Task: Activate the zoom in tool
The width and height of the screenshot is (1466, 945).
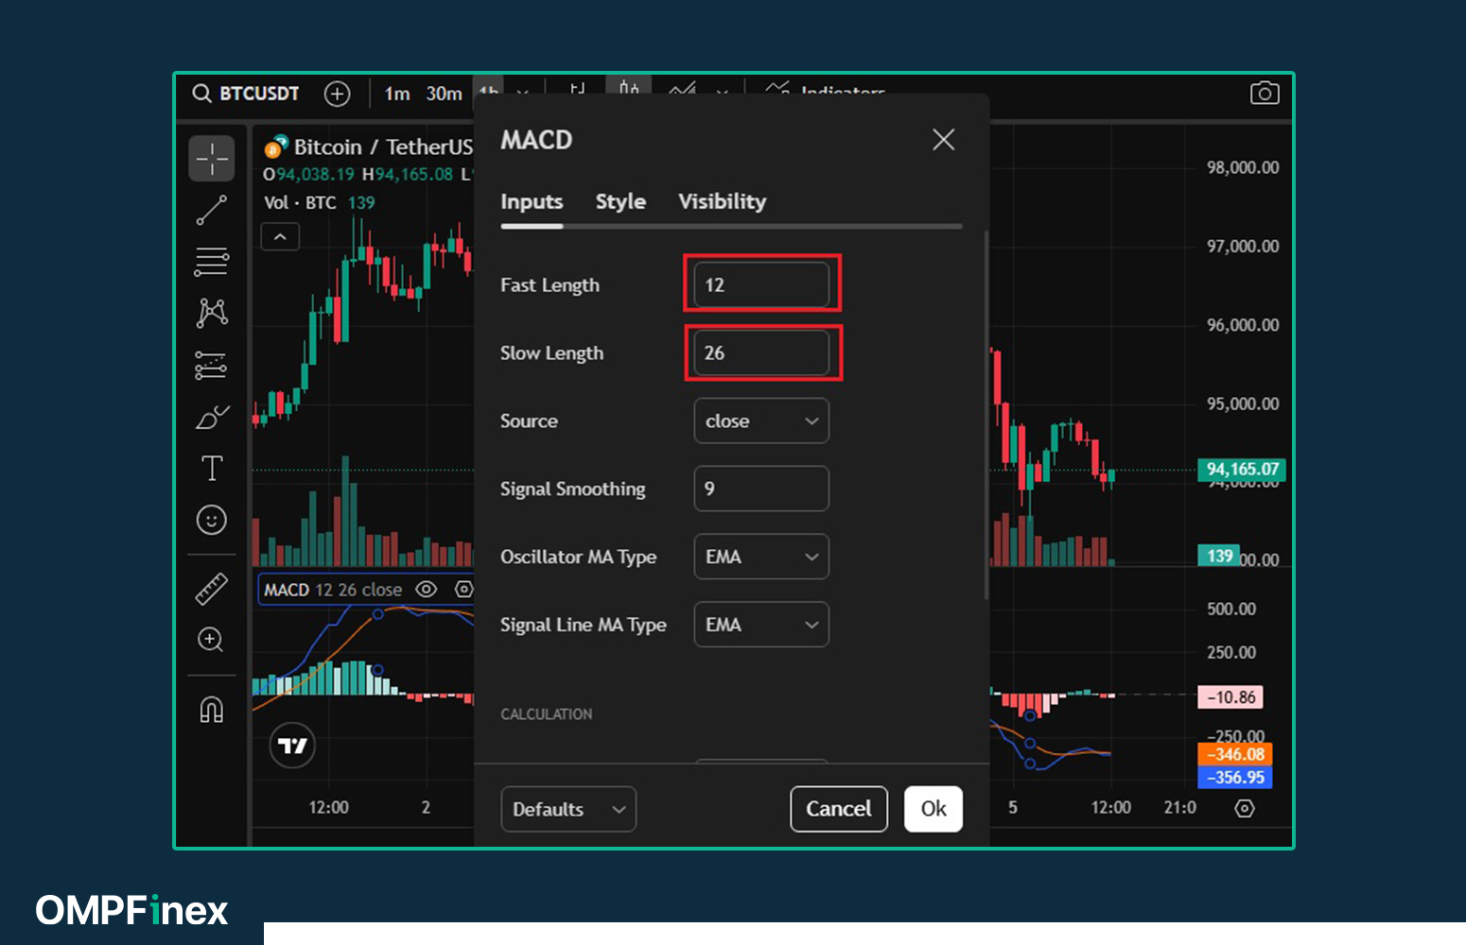Action: pyautogui.click(x=211, y=640)
